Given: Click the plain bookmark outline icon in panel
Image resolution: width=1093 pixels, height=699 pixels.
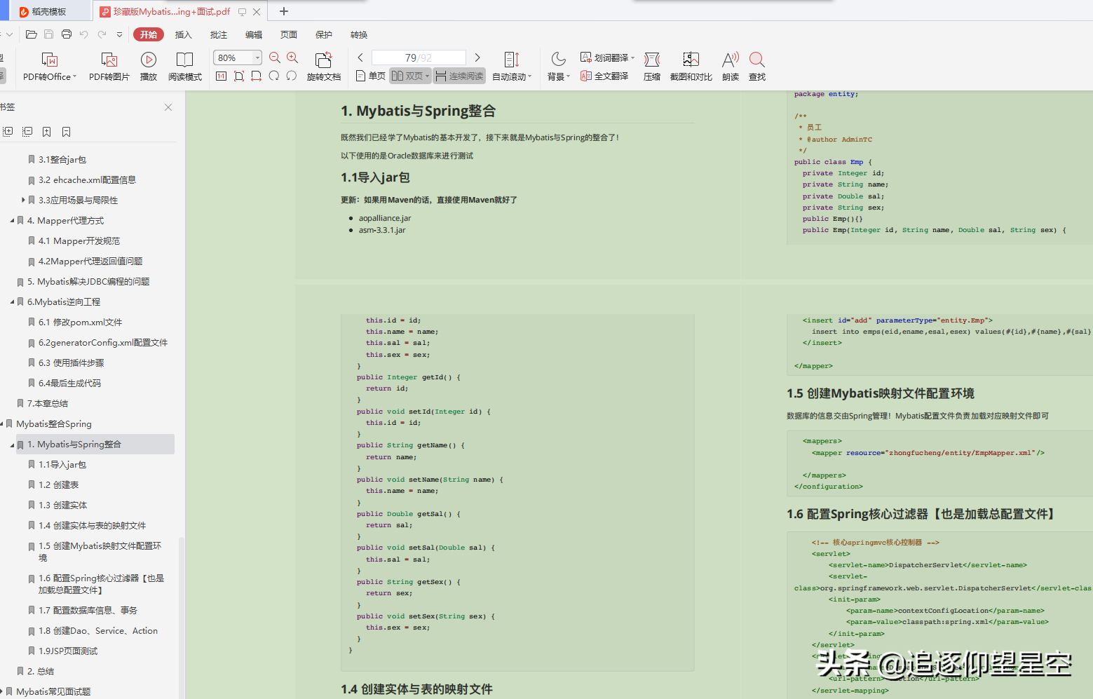Looking at the screenshot, I should pos(66,132).
